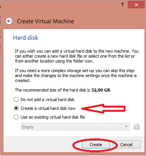Click the "Use an existing virtual hard disk file" label
146x156 pixels.
[53, 117]
